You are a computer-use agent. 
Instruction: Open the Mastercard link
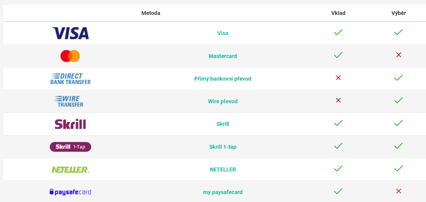pos(223,56)
